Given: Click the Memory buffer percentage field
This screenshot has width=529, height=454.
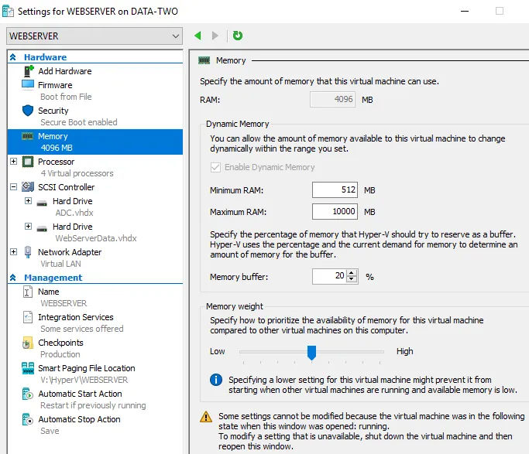Looking at the screenshot, I should (x=329, y=276).
